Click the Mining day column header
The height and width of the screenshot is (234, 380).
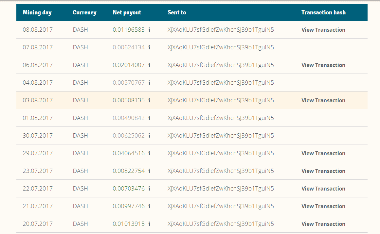pos(37,13)
